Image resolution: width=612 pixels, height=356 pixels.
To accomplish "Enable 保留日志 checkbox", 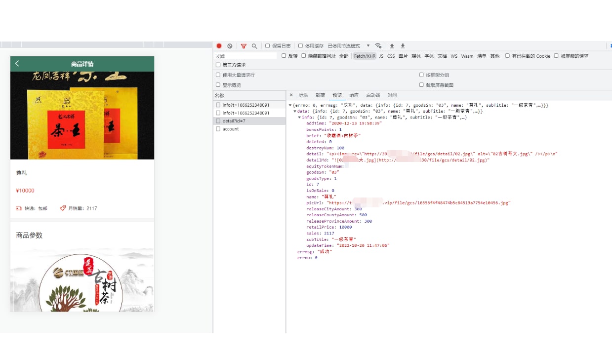I will tap(268, 46).
